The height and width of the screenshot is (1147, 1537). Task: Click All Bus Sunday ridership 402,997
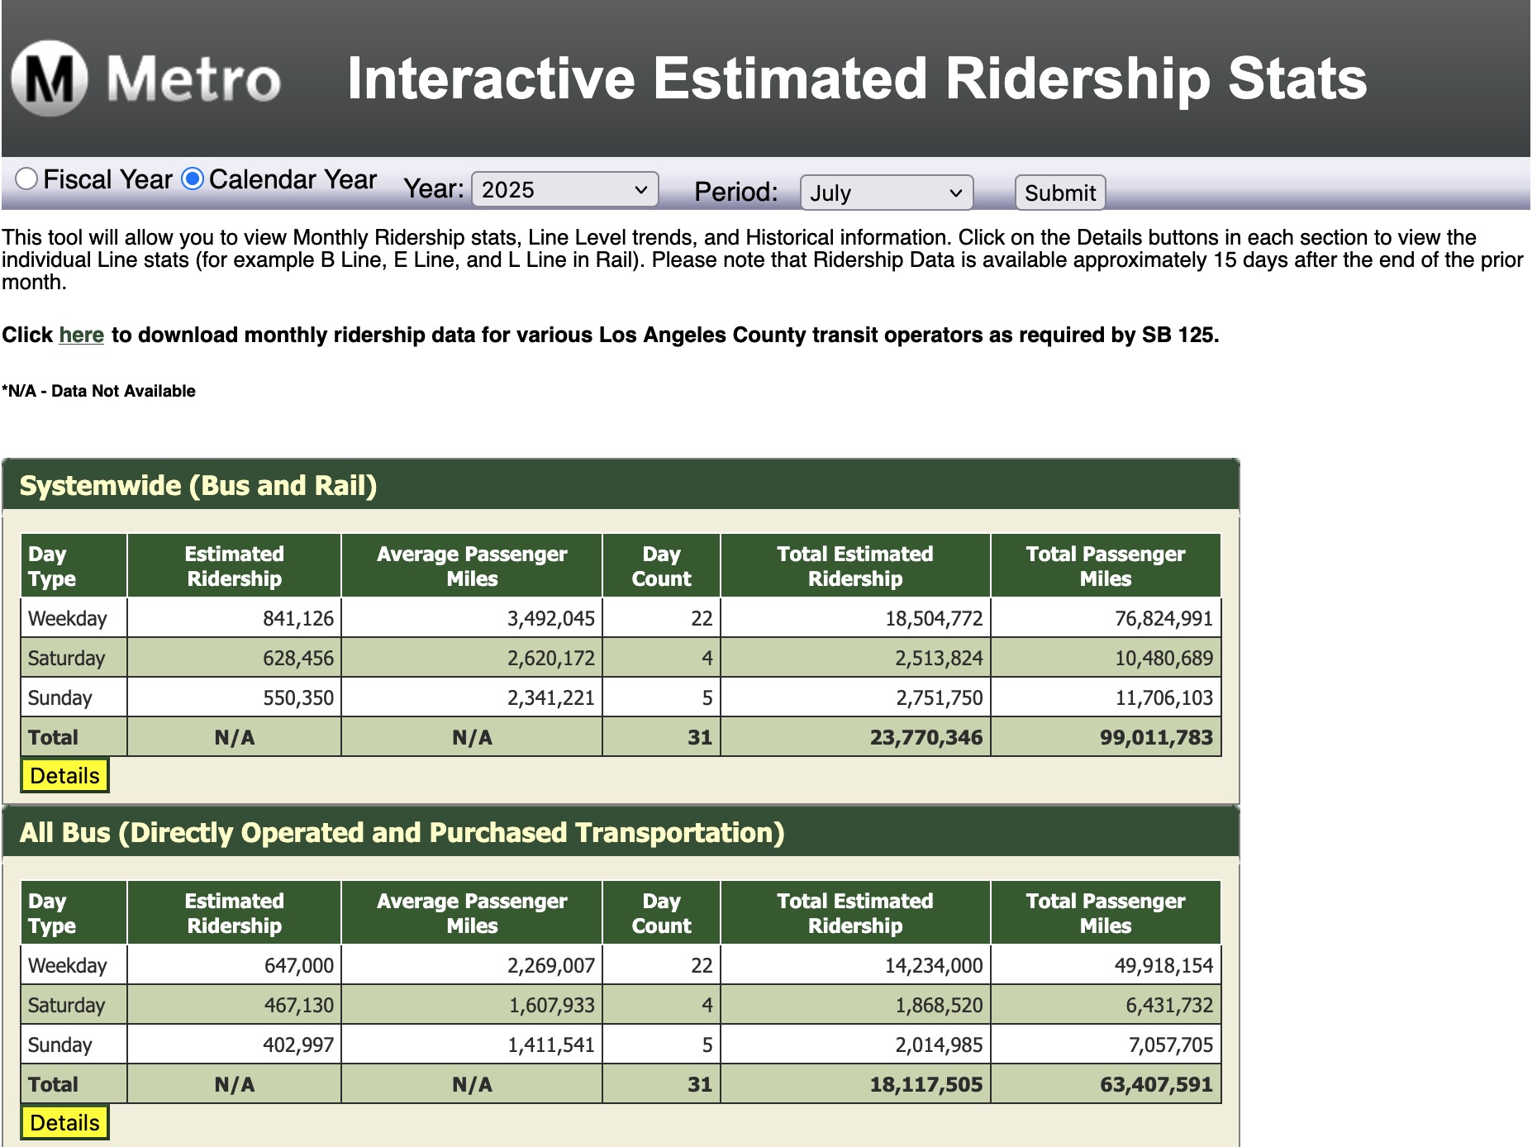298,1045
